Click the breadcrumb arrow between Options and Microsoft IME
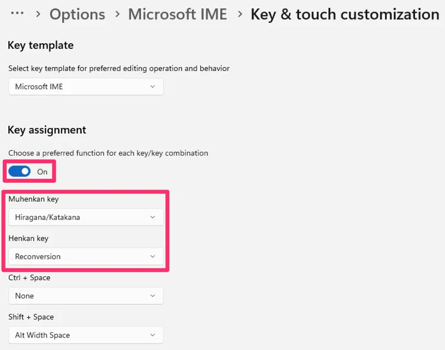The height and width of the screenshot is (350, 445). pos(117,14)
